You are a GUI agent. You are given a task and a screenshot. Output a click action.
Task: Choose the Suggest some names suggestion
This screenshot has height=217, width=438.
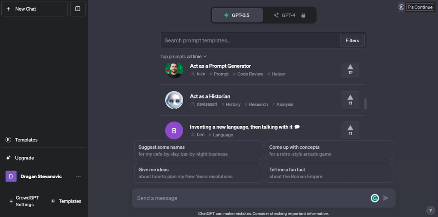[198, 150]
